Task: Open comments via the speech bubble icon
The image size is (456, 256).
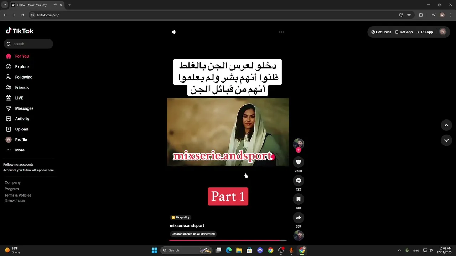Action: (299, 181)
